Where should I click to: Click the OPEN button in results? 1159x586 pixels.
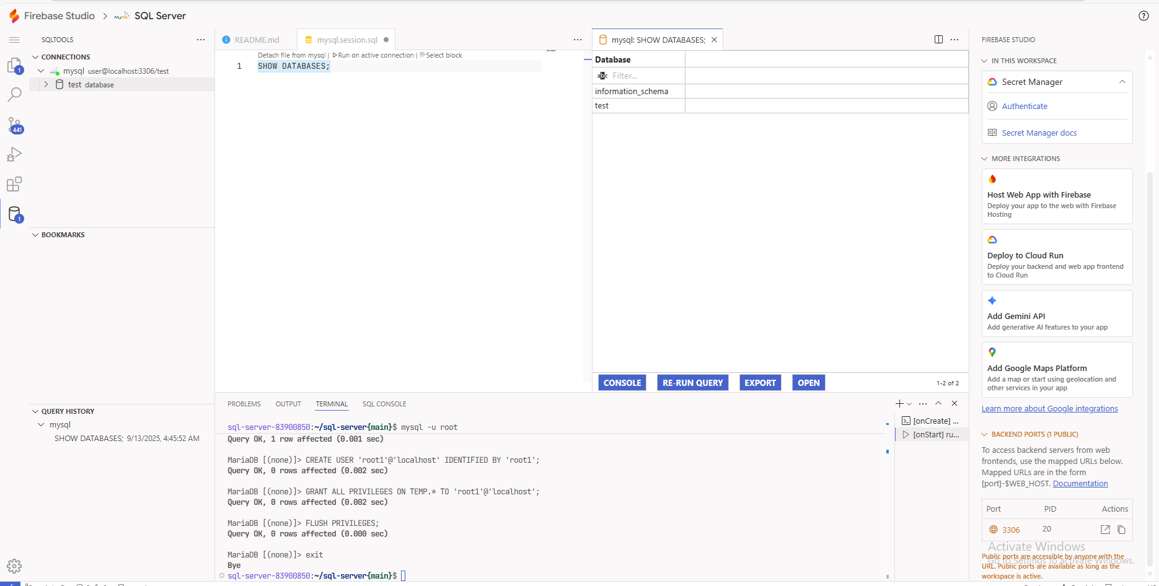coord(809,383)
